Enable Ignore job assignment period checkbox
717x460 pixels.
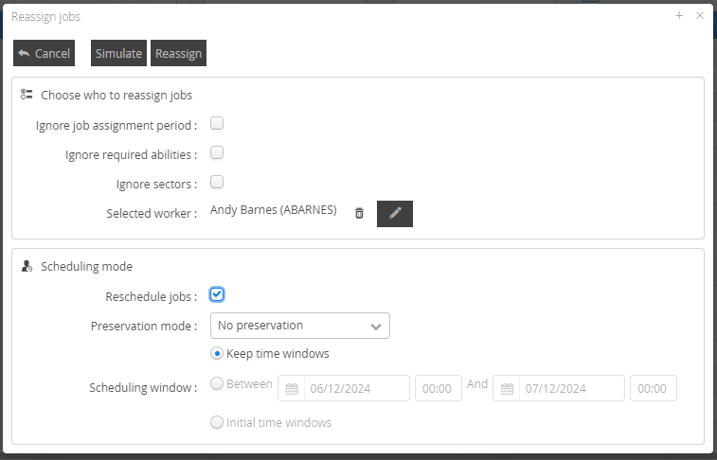[217, 123]
